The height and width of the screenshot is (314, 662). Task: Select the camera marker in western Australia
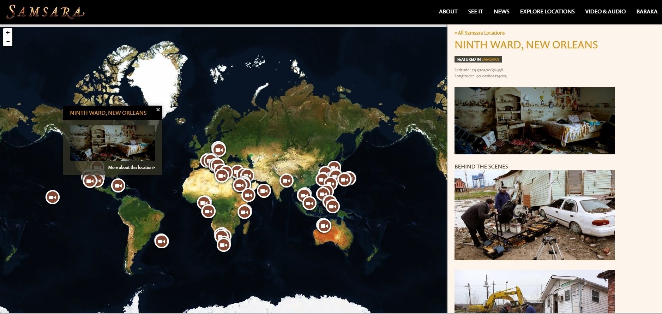point(324,226)
